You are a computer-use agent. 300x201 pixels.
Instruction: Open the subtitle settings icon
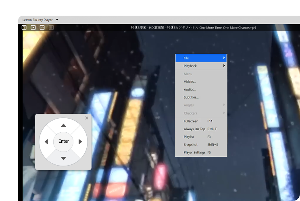tap(24, 28)
